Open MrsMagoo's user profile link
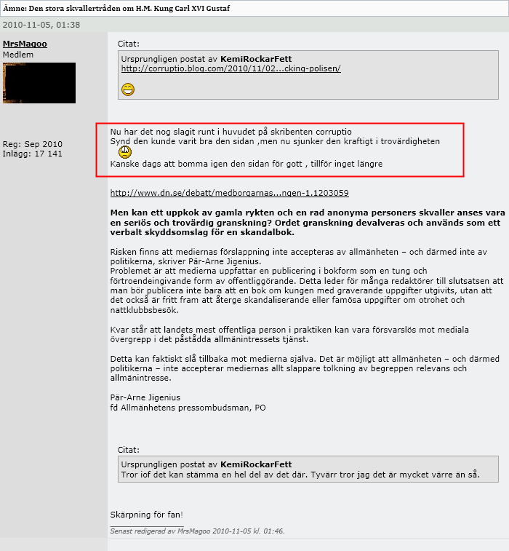Viewport: 509px width, 551px height. pyautogui.click(x=25, y=44)
